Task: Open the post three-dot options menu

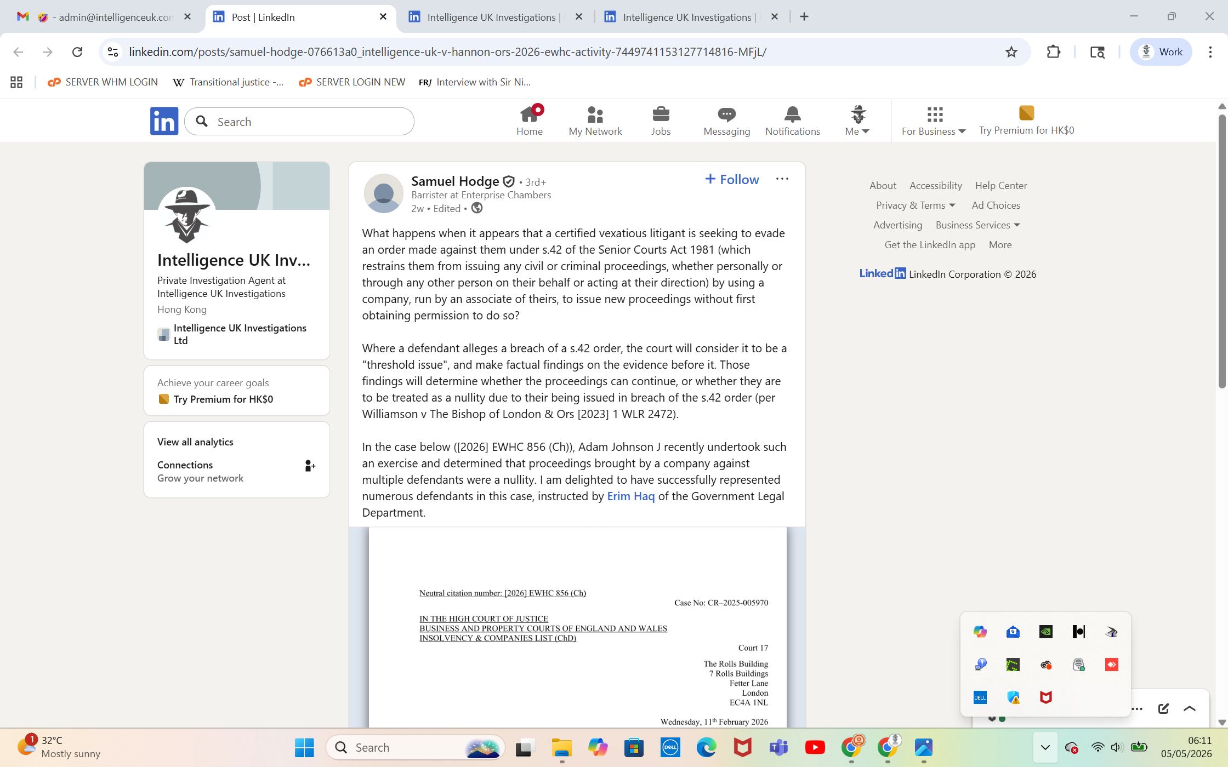Action: pos(782,179)
